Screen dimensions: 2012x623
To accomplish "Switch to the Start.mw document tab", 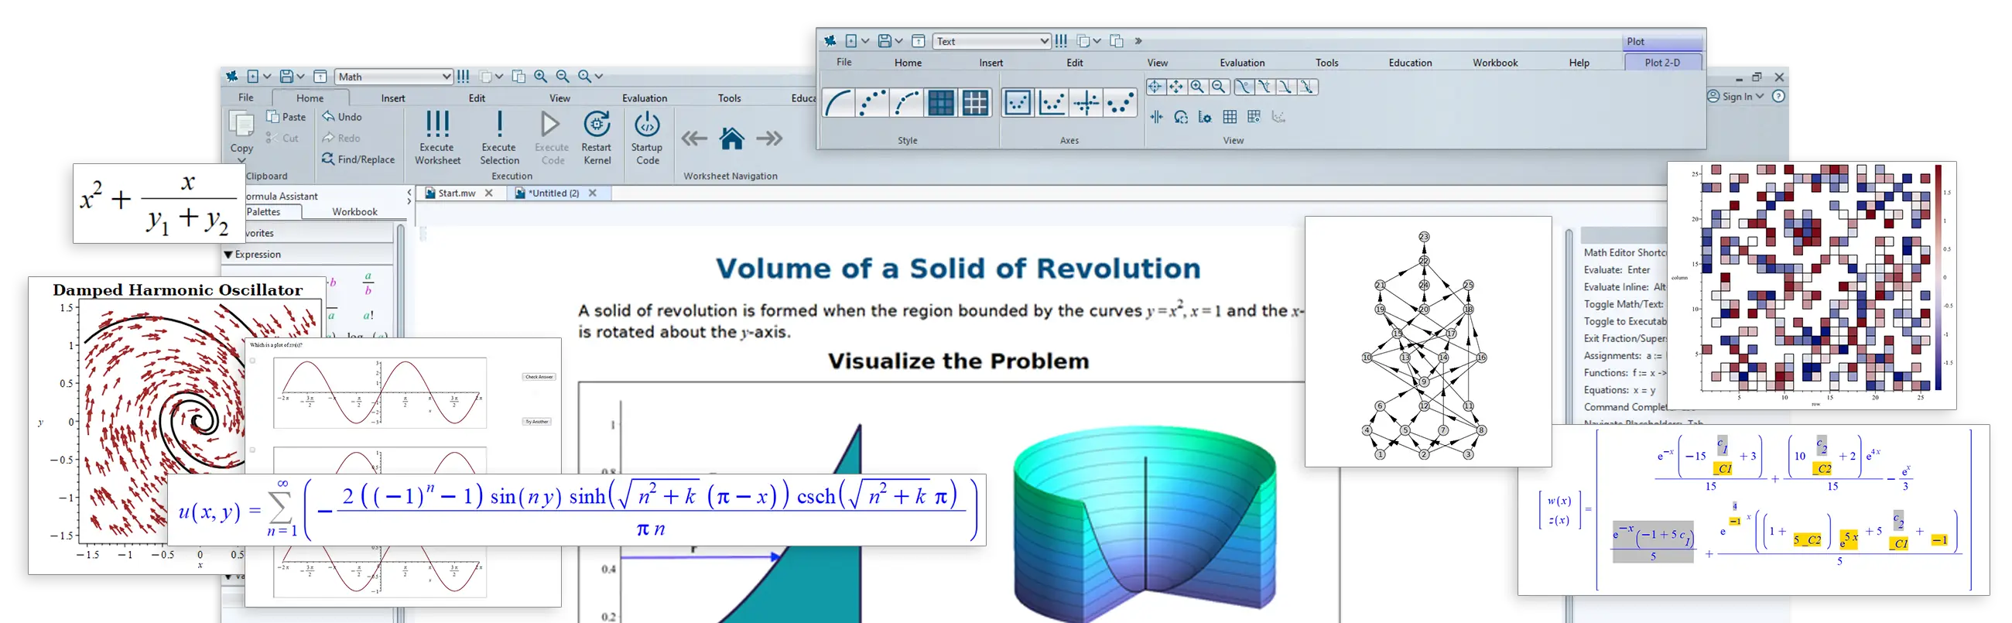I will coord(456,193).
